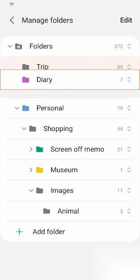The width and height of the screenshot is (140, 280).
Task: Collapse the root Folders tree
Action: coord(10,47)
